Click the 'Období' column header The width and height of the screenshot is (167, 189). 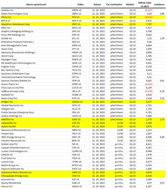click(130, 4)
